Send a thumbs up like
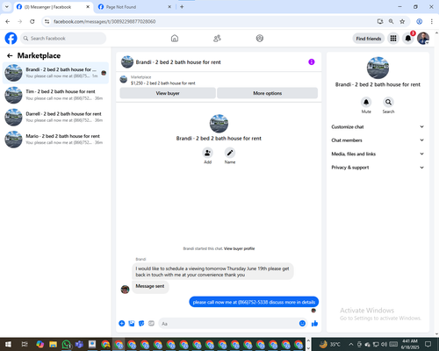439x351 pixels. tap(314, 323)
